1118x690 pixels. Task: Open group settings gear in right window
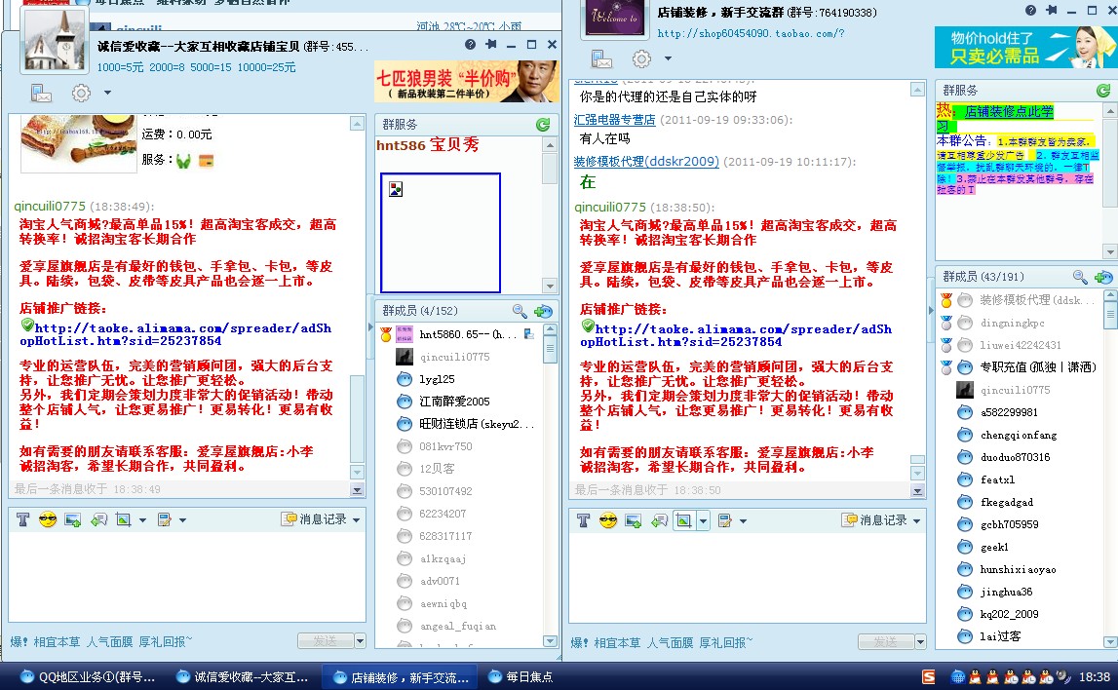641,59
